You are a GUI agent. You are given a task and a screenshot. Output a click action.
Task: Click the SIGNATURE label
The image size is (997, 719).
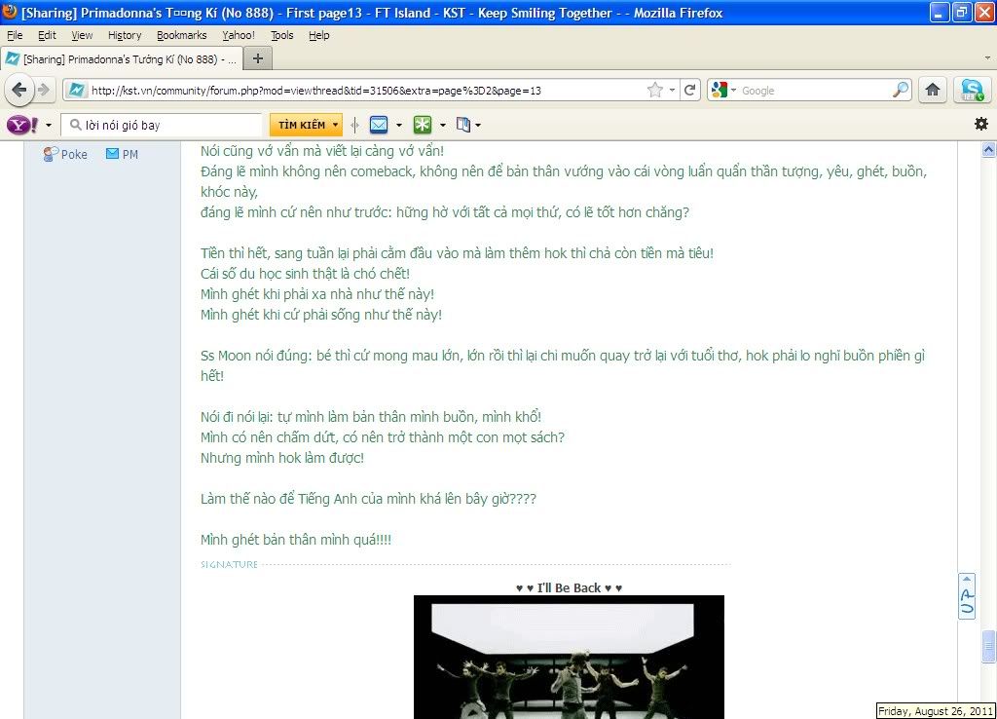point(229,564)
